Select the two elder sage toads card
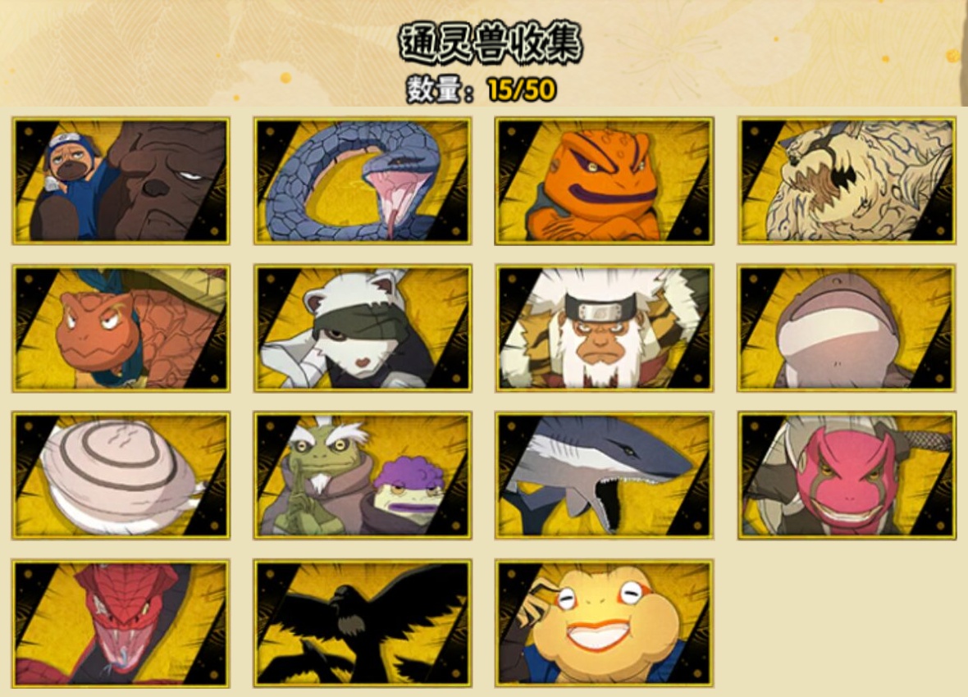 point(363,476)
